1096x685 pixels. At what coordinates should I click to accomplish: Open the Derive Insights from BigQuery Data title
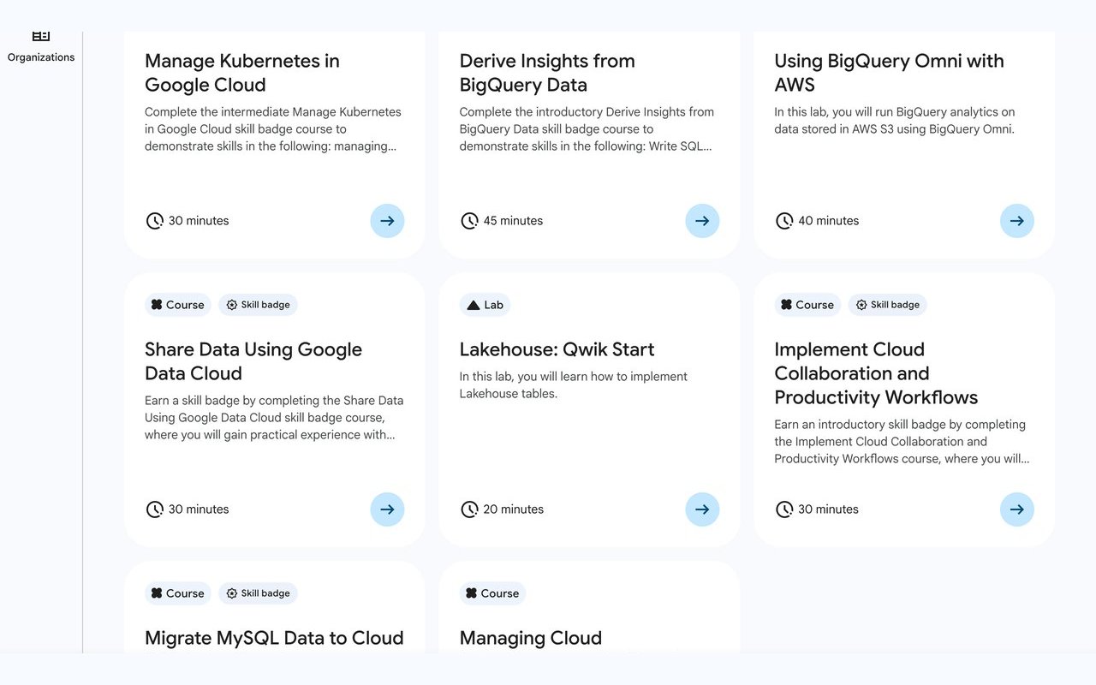pos(547,73)
